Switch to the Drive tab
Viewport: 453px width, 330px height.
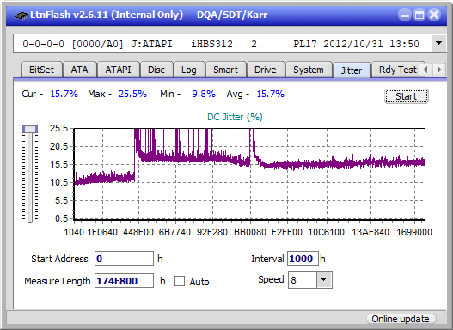point(266,70)
